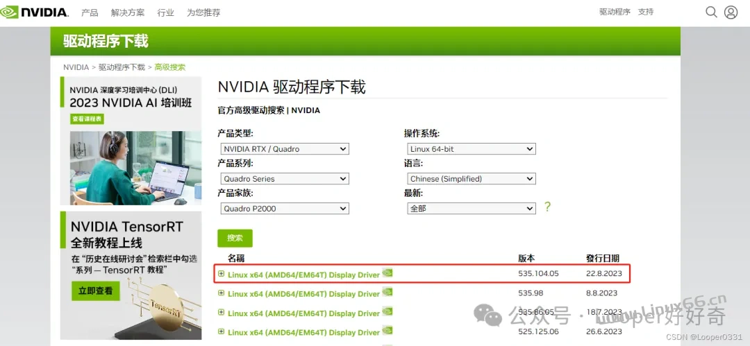Click NVIDIA badge icon beside 535.98 driver
Image resolution: width=750 pixels, height=346 pixels.
point(387,292)
